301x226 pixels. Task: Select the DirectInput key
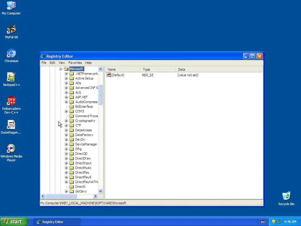pyautogui.click(x=83, y=163)
